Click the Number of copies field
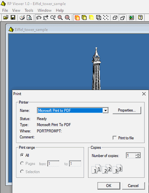Viewport: 149px width, 193px height. (131, 156)
